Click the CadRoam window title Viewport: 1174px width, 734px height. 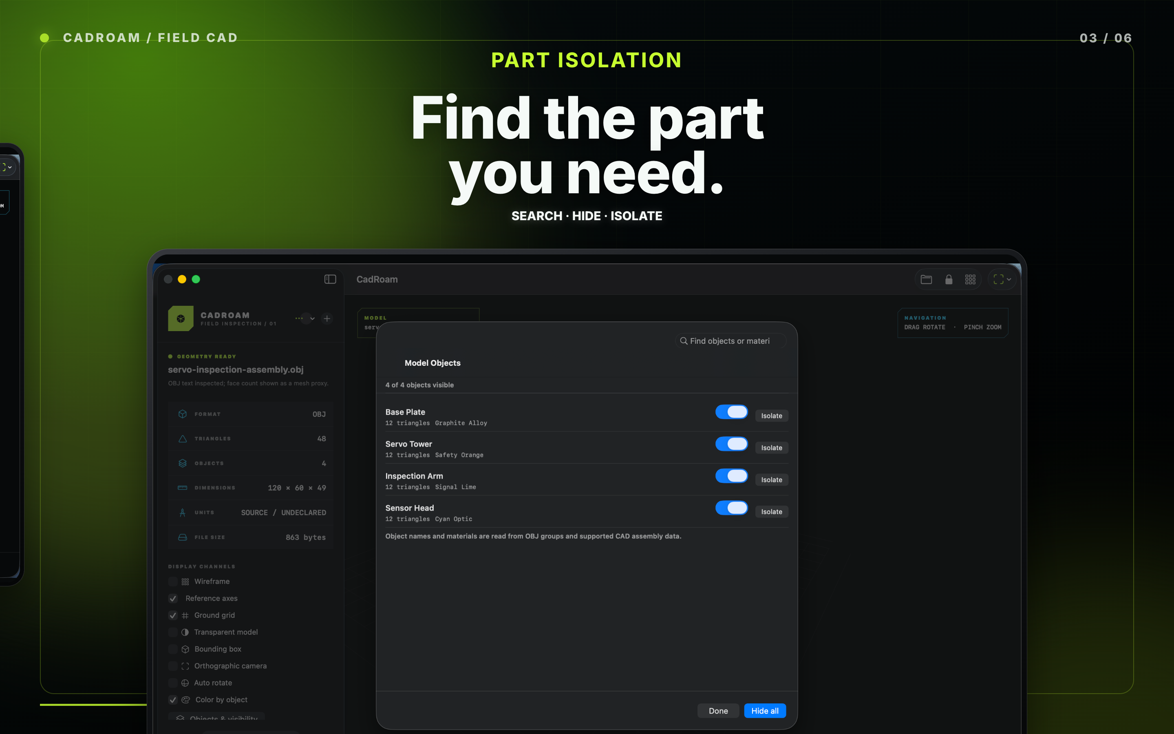coord(377,280)
